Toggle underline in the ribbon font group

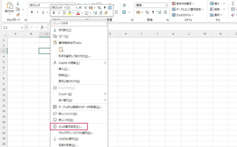click(43, 12)
